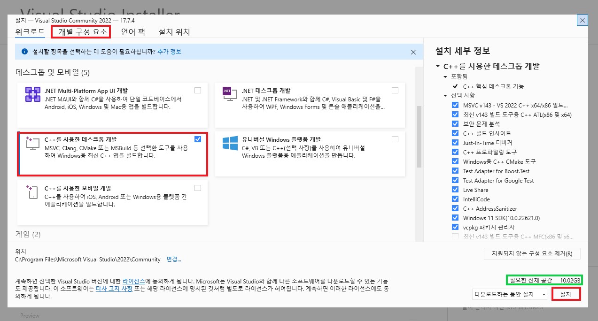Screen dimensions: 598x321
Task: Check the C++를 사용한 모바일 개발 checkbox
Action: point(198,188)
